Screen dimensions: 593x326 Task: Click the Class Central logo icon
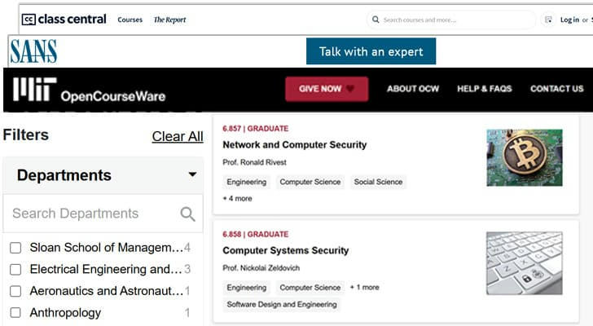click(29, 20)
